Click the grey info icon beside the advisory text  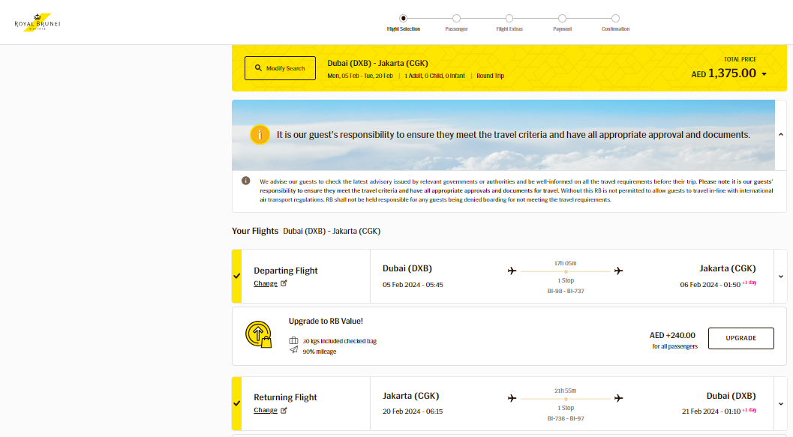[x=246, y=181]
